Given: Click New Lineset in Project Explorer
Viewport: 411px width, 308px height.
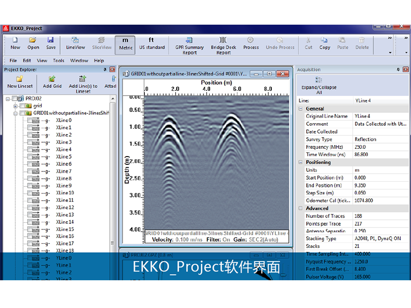Looking at the screenshot, I should [x=20, y=82].
